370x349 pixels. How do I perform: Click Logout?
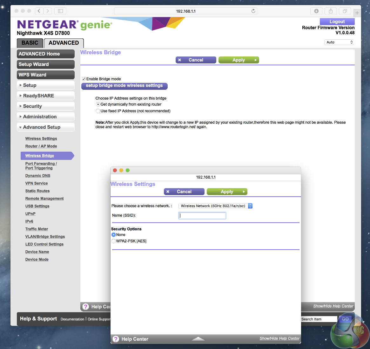coord(337,21)
